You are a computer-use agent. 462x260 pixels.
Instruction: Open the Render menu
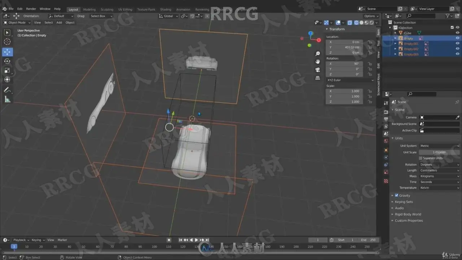[x=31, y=9]
